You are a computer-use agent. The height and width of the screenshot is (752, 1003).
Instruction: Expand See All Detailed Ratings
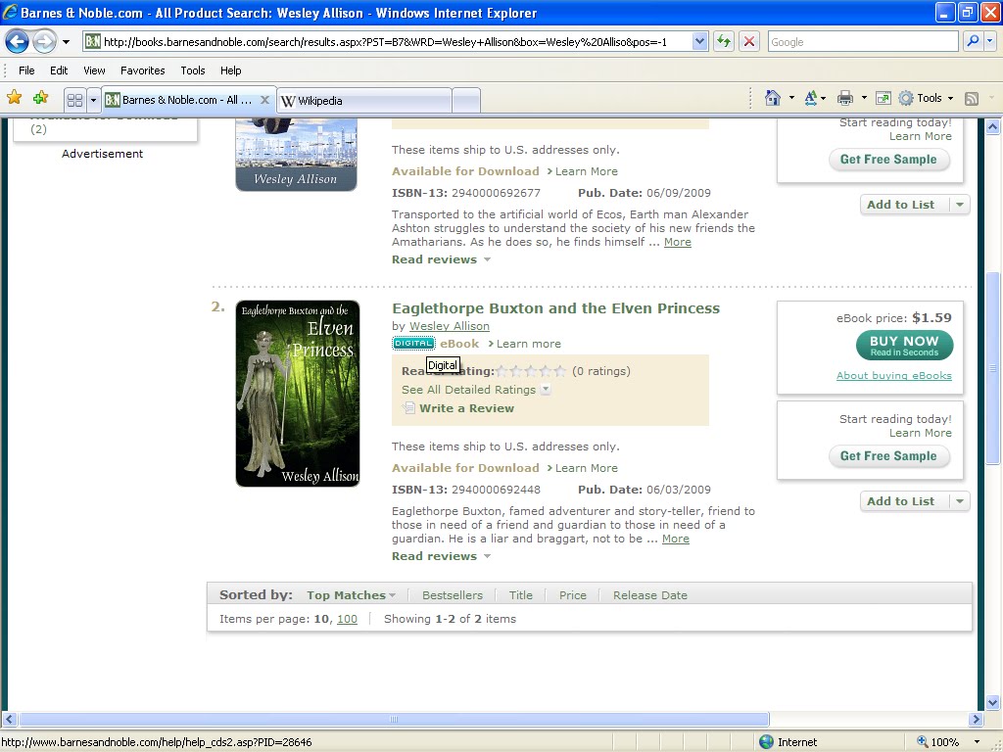pyautogui.click(x=475, y=390)
